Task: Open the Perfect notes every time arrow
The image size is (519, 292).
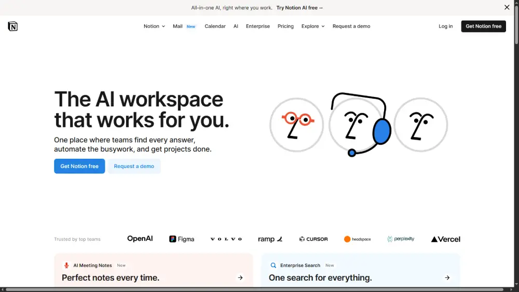Action: [240, 278]
